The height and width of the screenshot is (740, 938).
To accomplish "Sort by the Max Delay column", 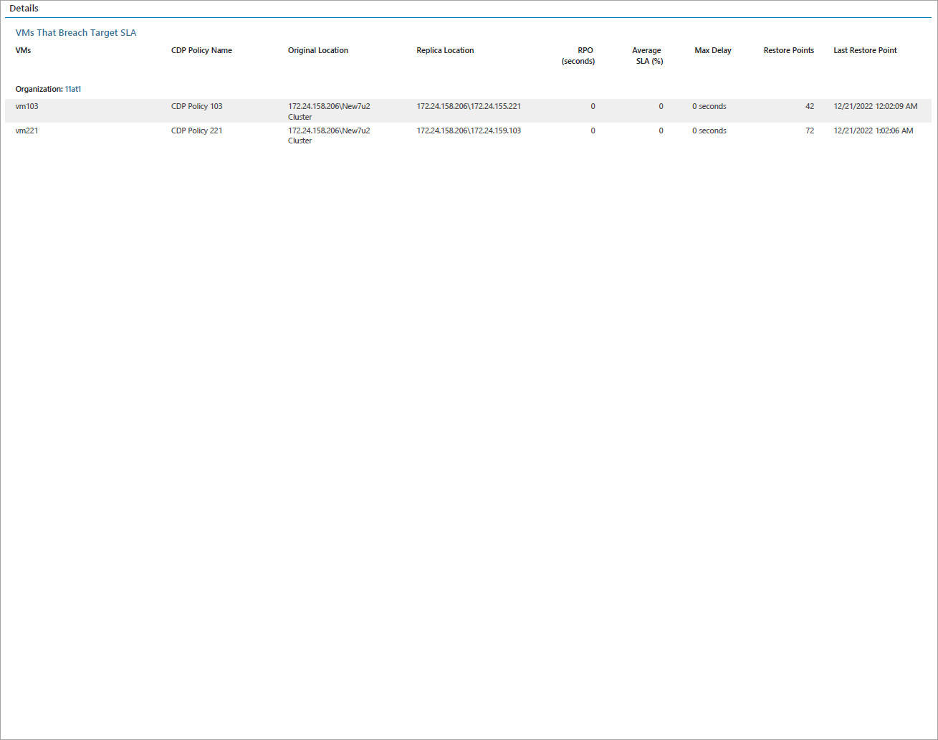I will click(x=712, y=50).
